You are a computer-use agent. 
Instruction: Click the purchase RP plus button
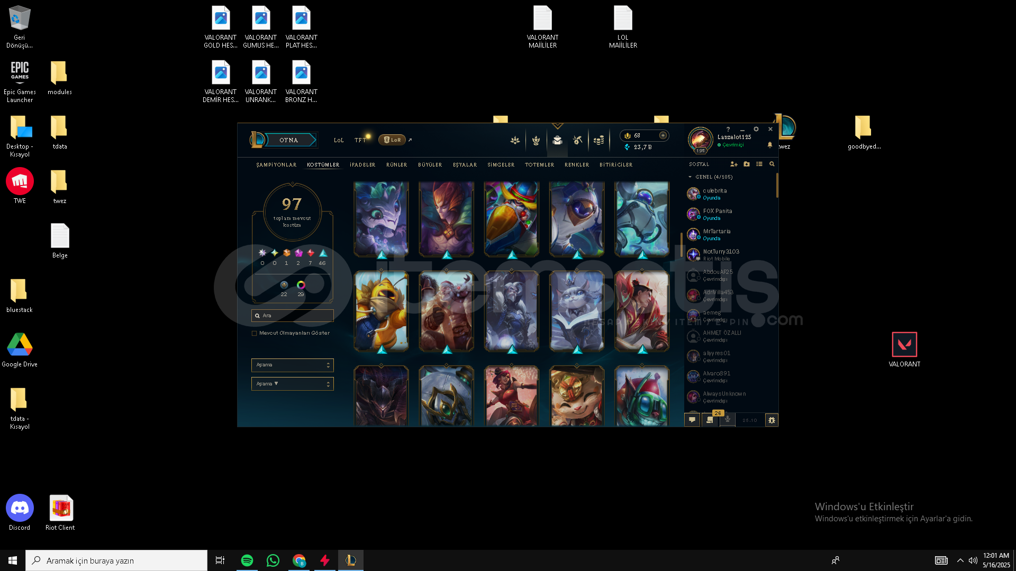tap(663, 136)
